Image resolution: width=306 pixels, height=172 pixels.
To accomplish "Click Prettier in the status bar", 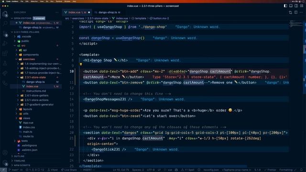I will [270, 170].
